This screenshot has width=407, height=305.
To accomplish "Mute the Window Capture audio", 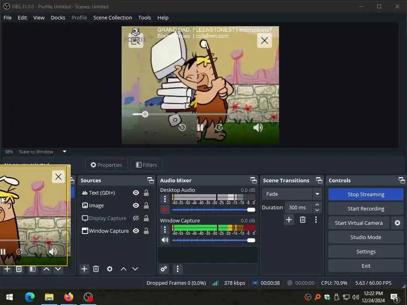I will click(165, 240).
